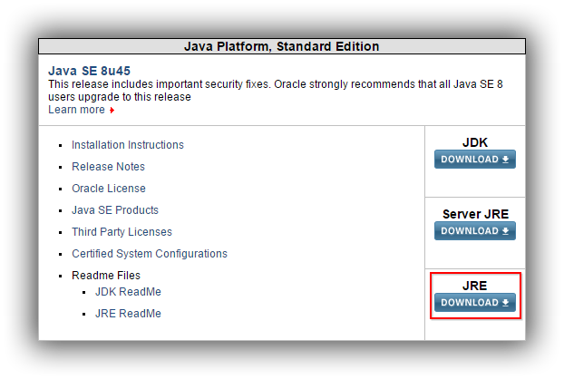
Task: Open the JDK ReadMe link
Action: pyautogui.click(x=128, y=292)
